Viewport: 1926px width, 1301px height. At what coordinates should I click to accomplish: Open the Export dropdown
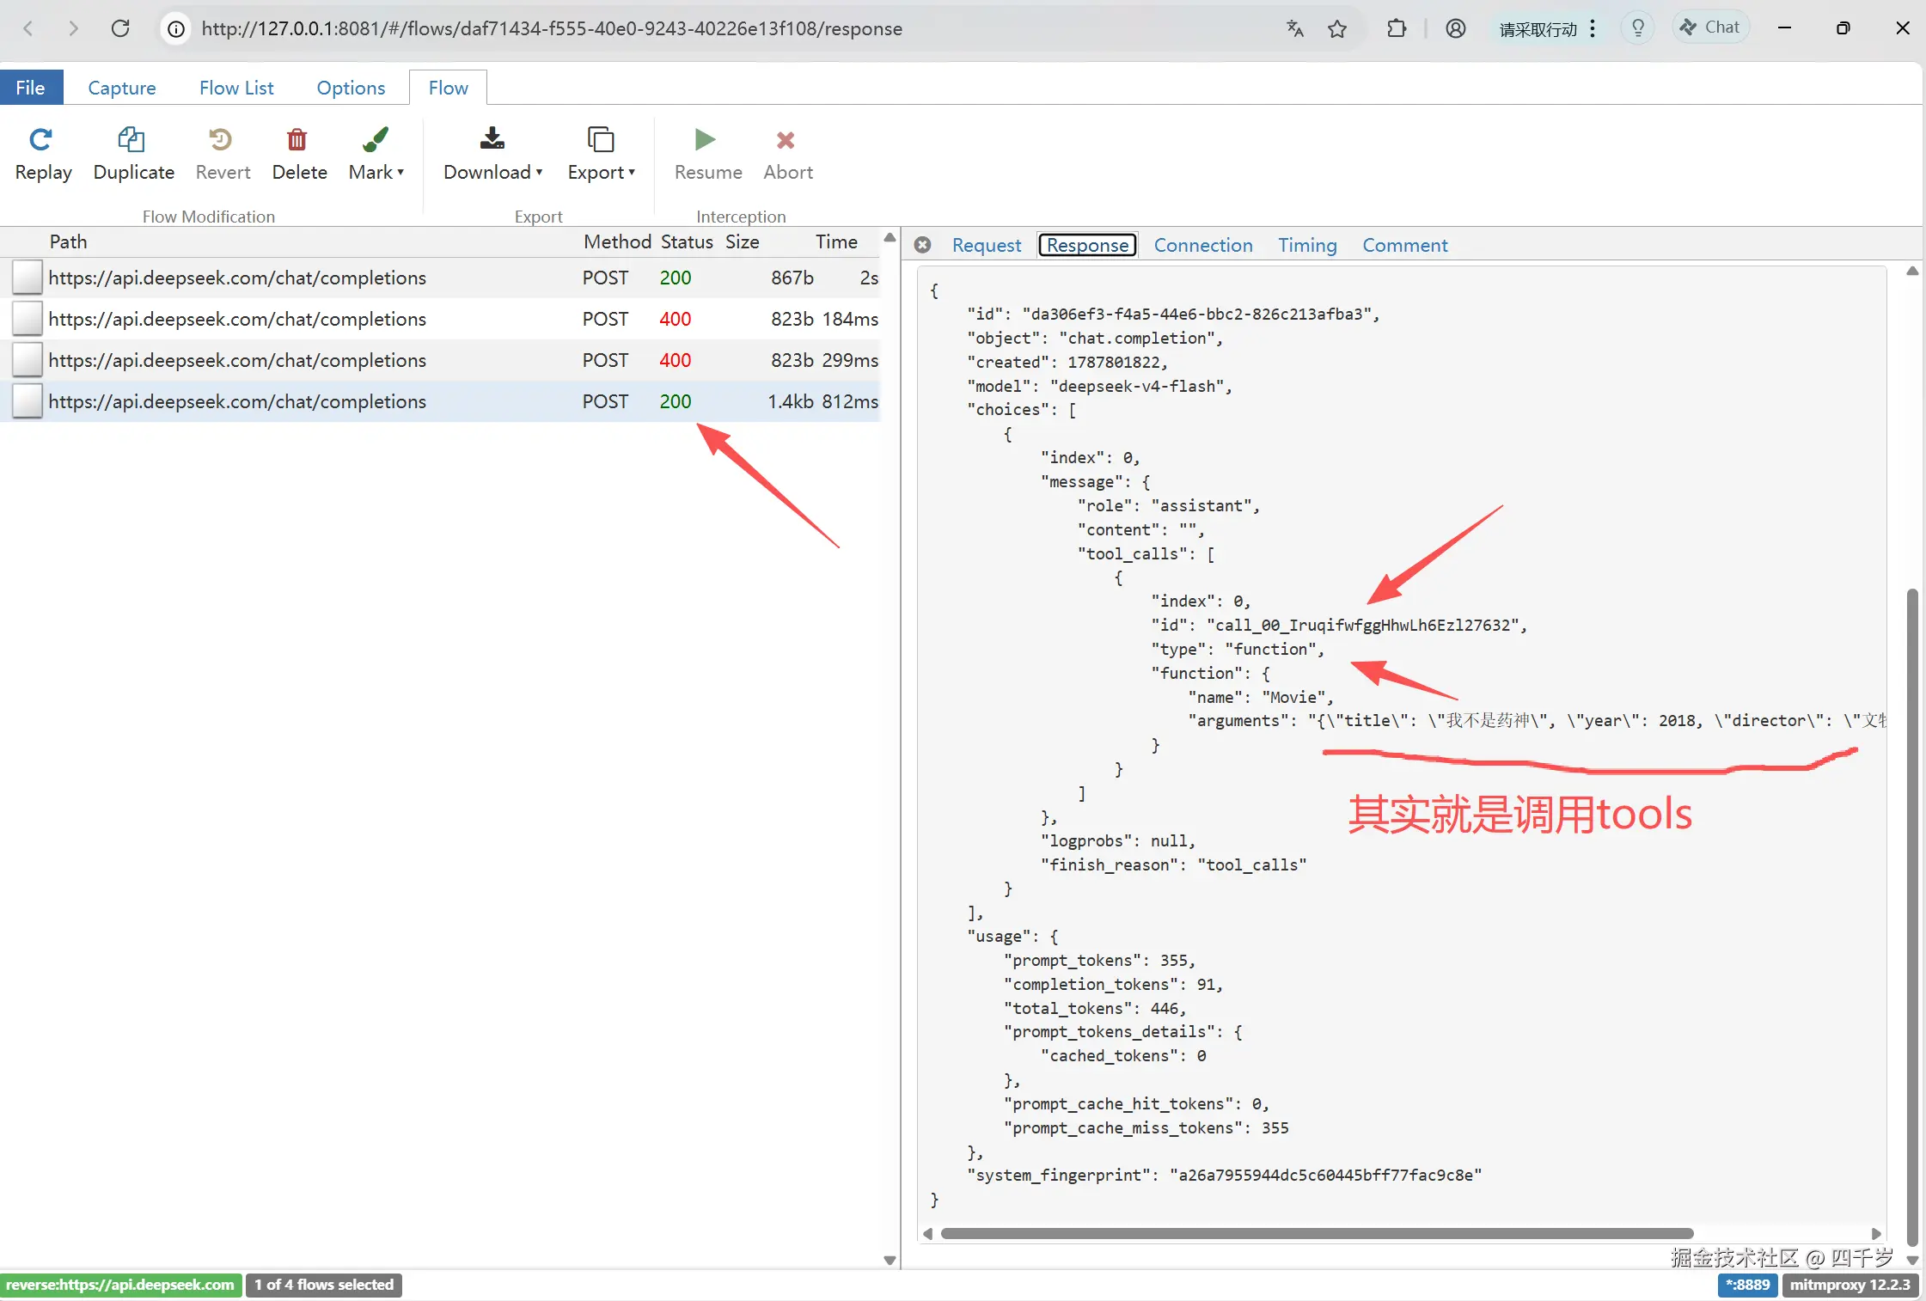pyautogui.click(x=601, y=155)
